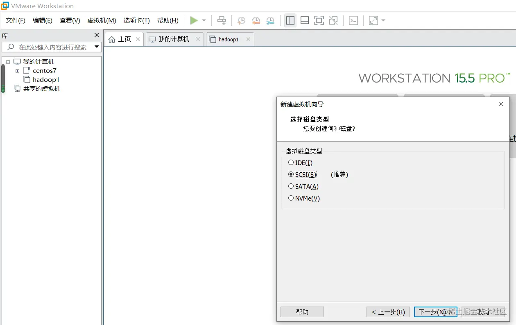The image size is (516, 325).
Task: Click the 上一步(B) back button
Action: 388,312
